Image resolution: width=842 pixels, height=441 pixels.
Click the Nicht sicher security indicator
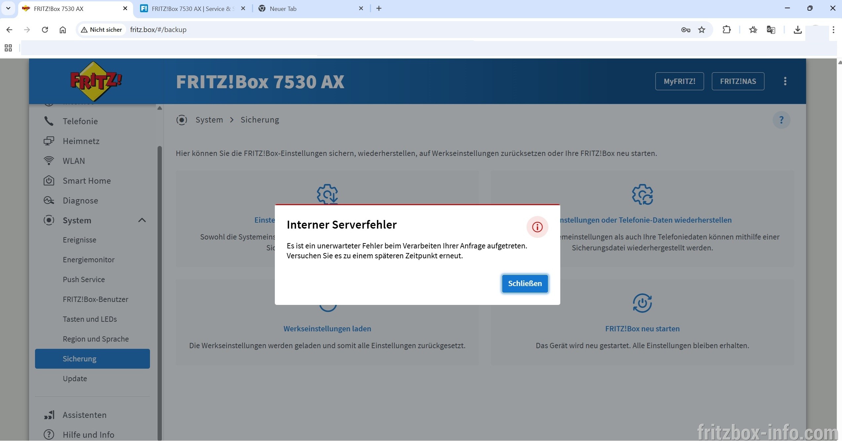(102, 30)
